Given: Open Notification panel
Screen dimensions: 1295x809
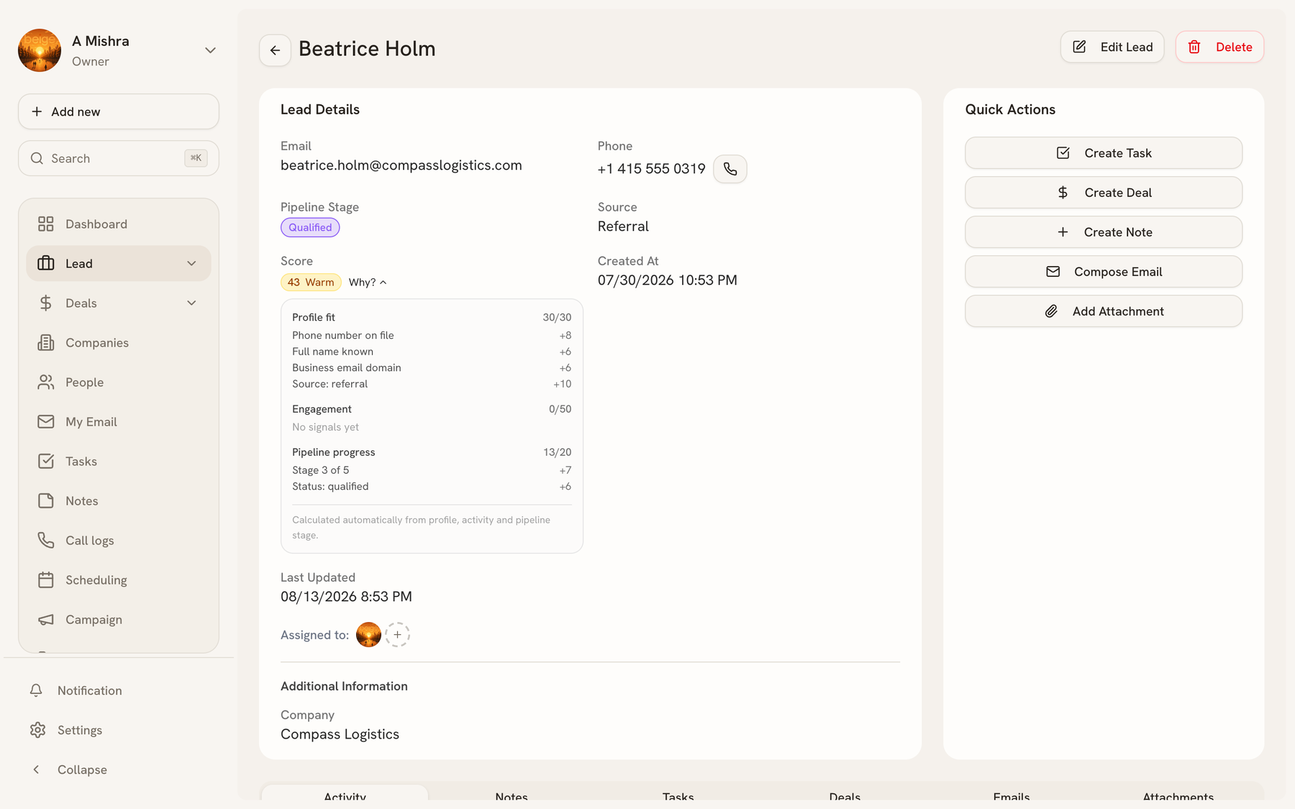Looking at the screenshot, I should pyautogui.click(x=119, y=690).
